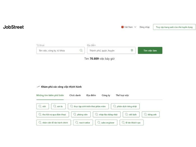Expand the Việt Nam country dropdown
Image resolution: width=196 pixels, height=147 pixels.
click(129, 27)
